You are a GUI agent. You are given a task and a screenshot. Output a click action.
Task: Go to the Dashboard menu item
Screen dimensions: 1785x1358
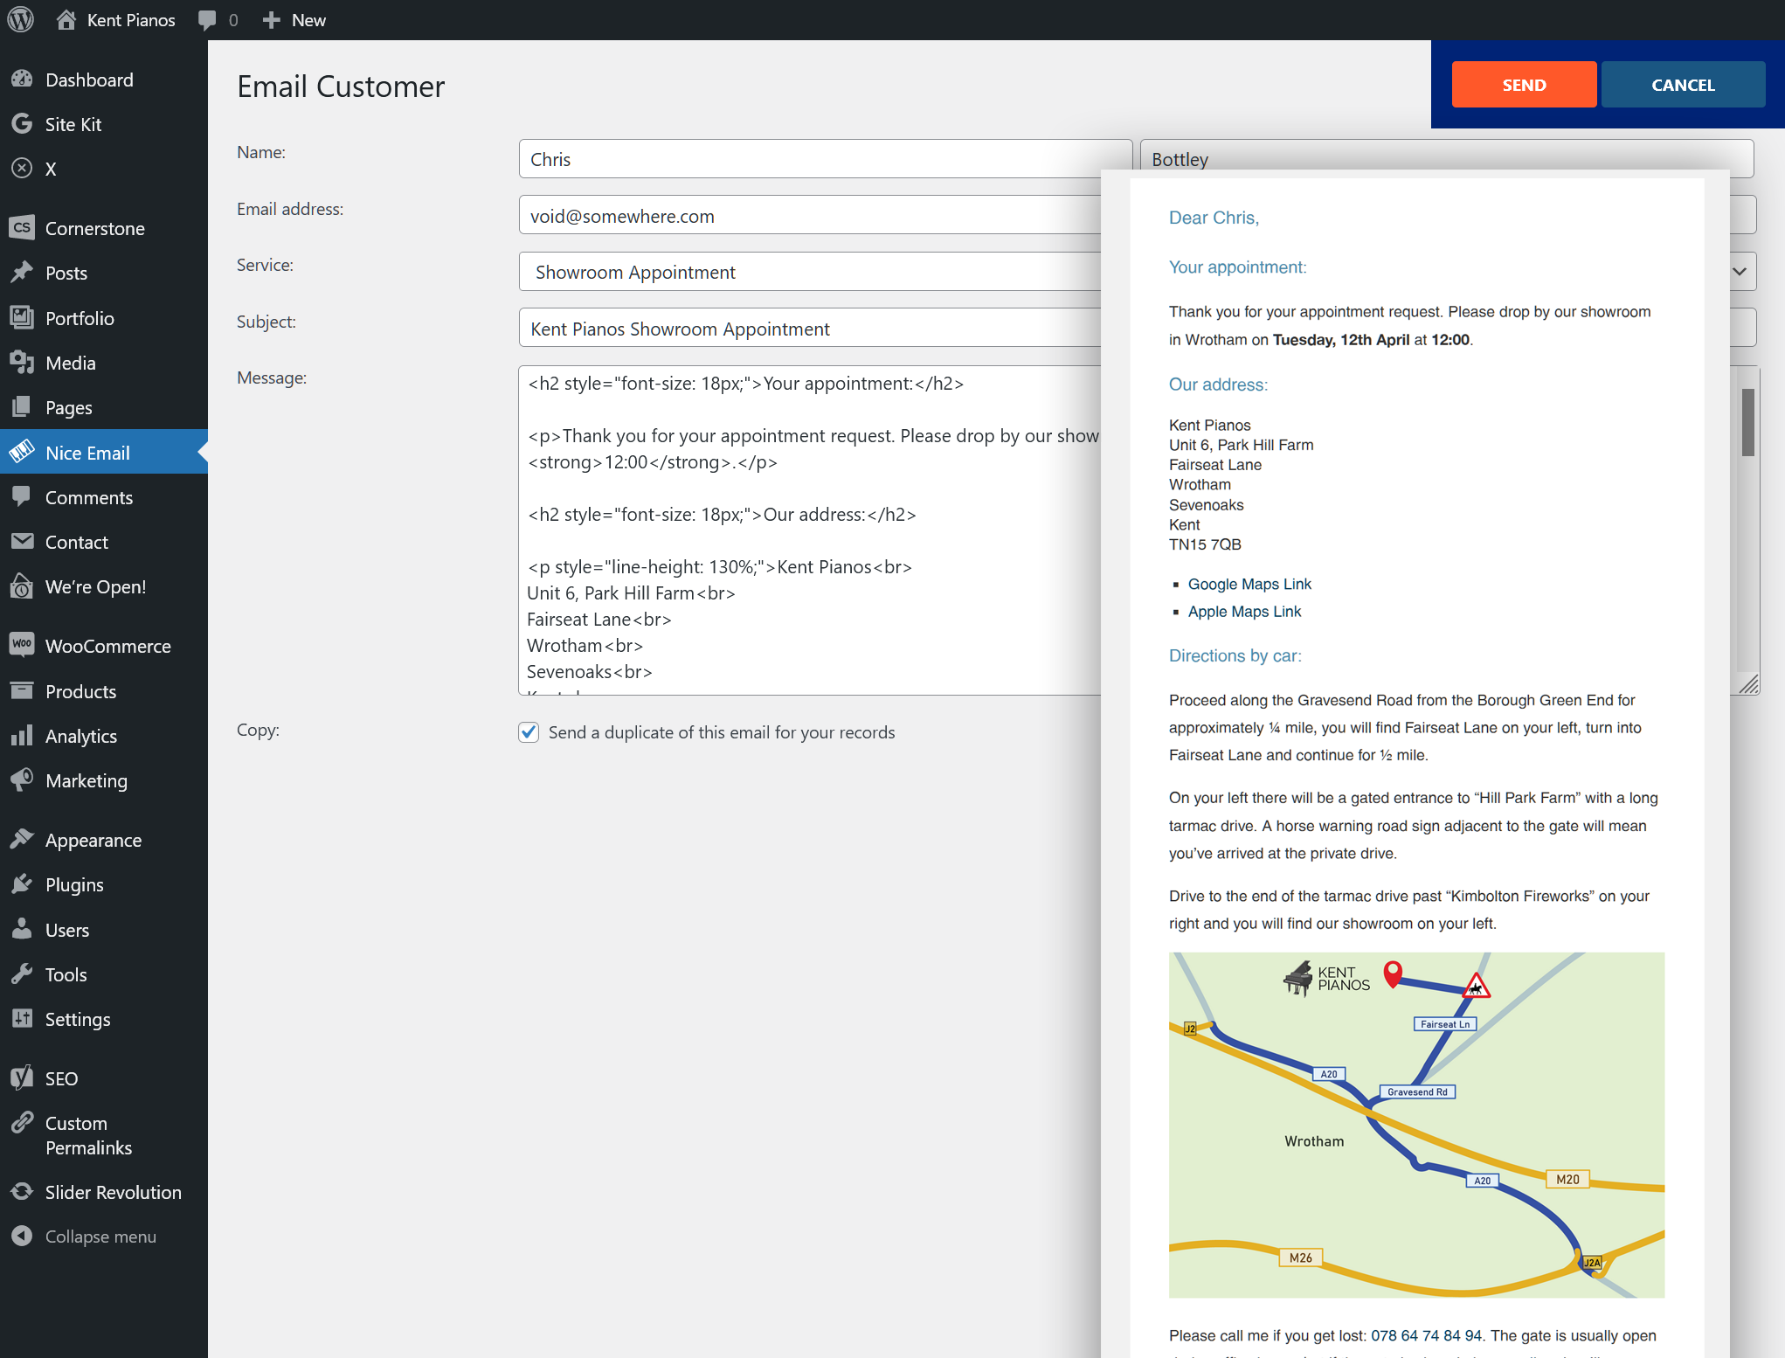coord(89,80)
